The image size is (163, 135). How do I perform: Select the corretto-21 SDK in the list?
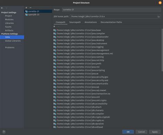pyautogui.click(x=38, y=11)
